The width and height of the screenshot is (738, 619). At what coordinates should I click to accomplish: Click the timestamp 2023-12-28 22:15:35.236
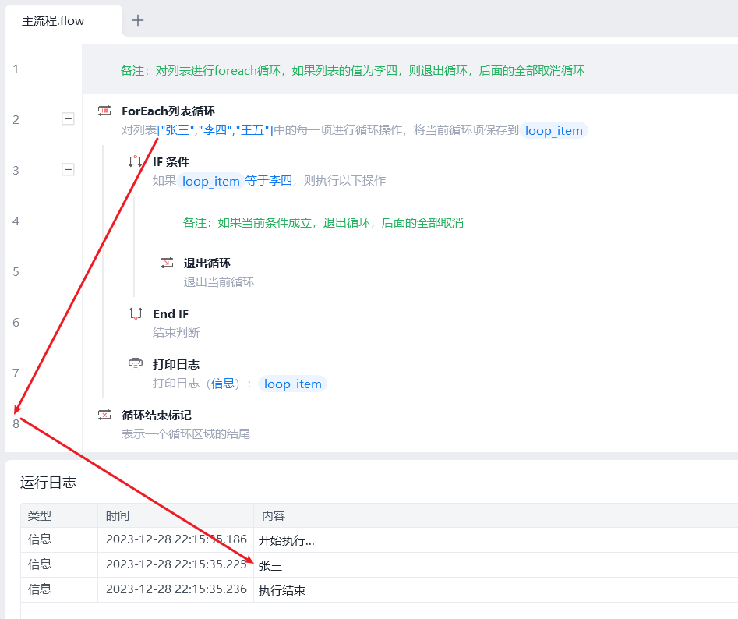(176, 589)
